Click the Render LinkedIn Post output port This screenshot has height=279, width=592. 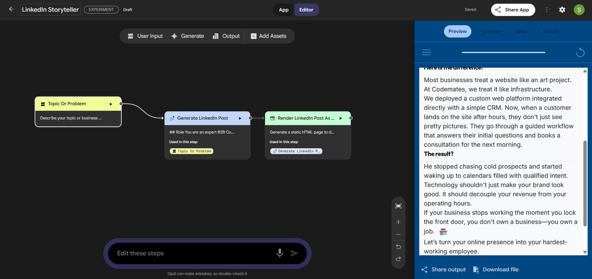(351, 118)
